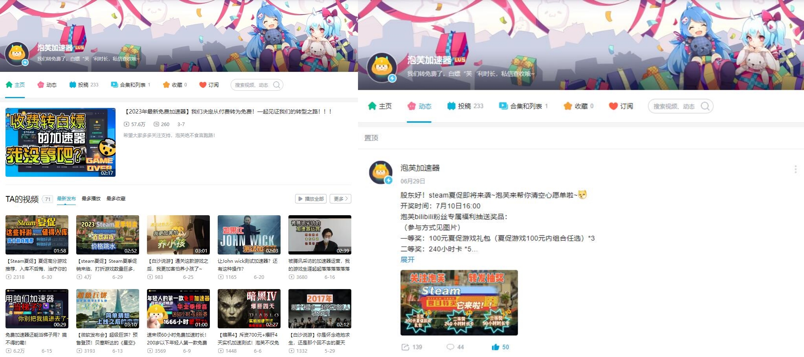The image size is (804, 357).
Task: Open 收藏 tab in left page
Action: tap(175, 85)
